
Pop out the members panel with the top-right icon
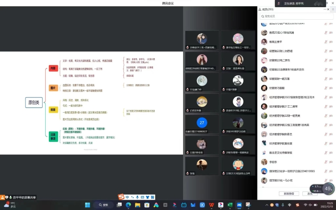pos(333,9)
